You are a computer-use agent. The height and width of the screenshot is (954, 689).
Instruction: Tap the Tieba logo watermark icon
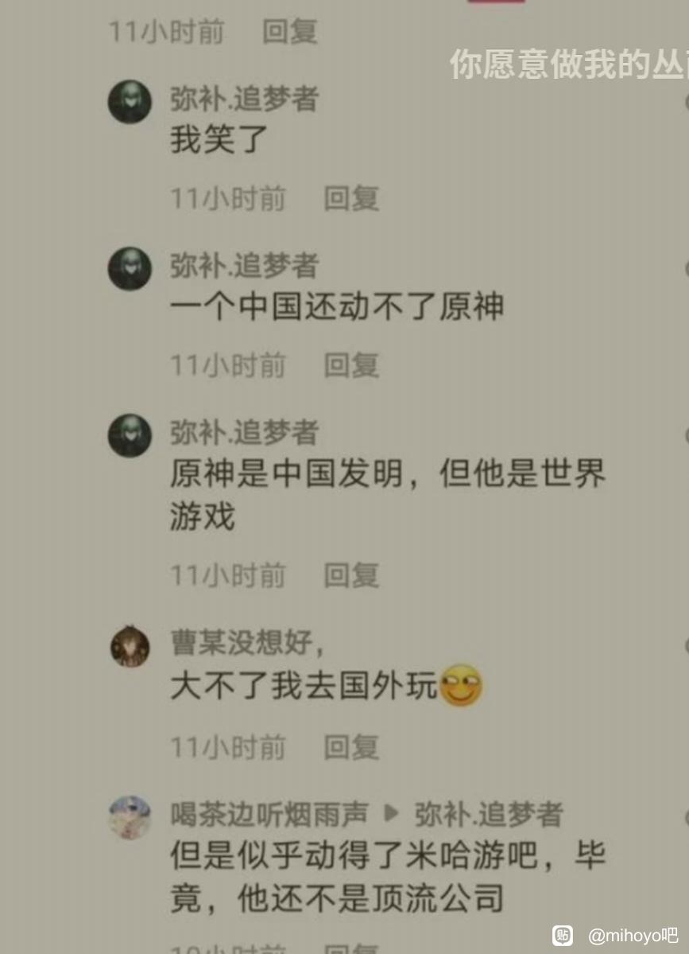coord(562,935)
